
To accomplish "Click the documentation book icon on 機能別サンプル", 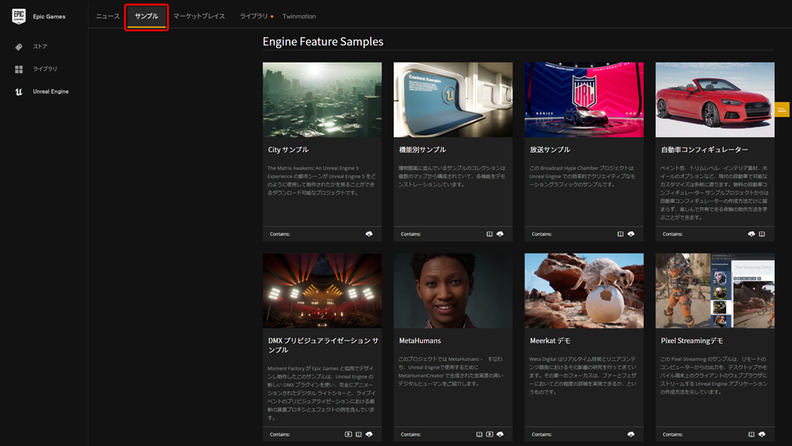I will pos(489,234).
